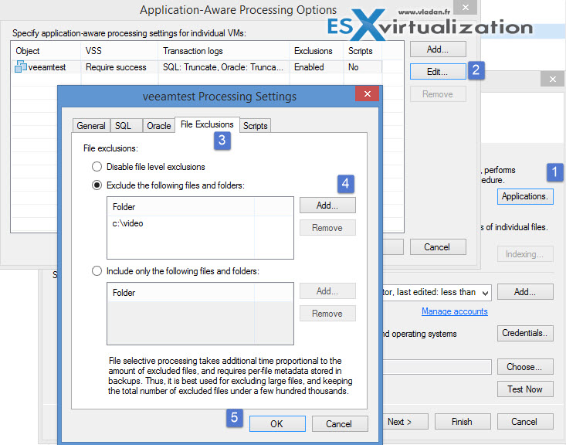Image resolution: width=566 pixels, height=445 pixels.
Task: Click the Object column header
Action: tap(46, 51)
